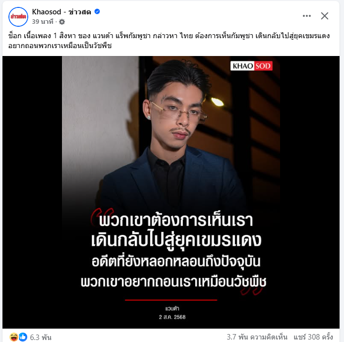View the 6.3 พัน reactions list
Viewport: 344px width, 342px height.
[41, 337]
